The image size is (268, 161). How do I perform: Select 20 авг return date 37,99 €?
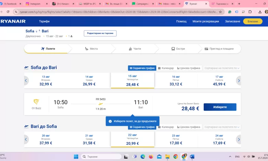tap(46, 139)
